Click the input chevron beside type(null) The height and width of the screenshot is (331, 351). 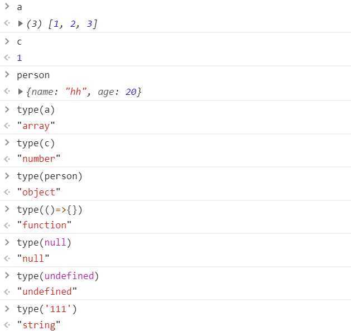tap(7, 242)
